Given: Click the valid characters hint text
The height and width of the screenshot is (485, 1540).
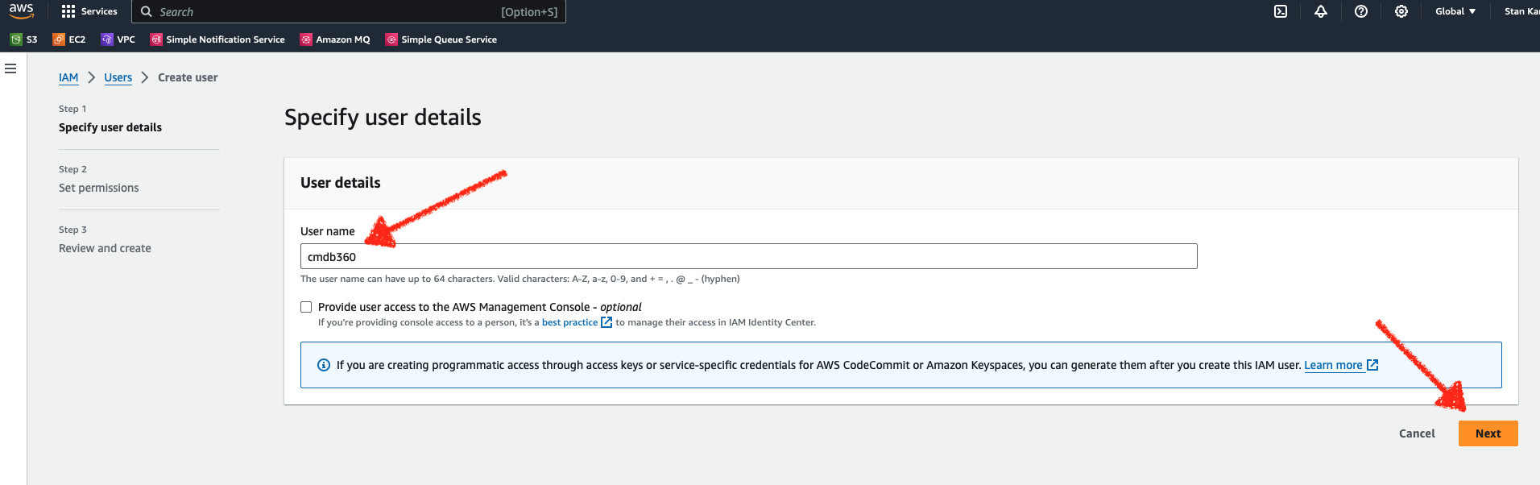Looking at the screenshot, I should pos(520,279).
